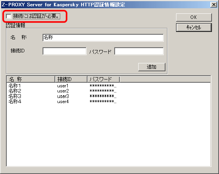
Task: Click the 追加 button
Action: click(152, 67)
